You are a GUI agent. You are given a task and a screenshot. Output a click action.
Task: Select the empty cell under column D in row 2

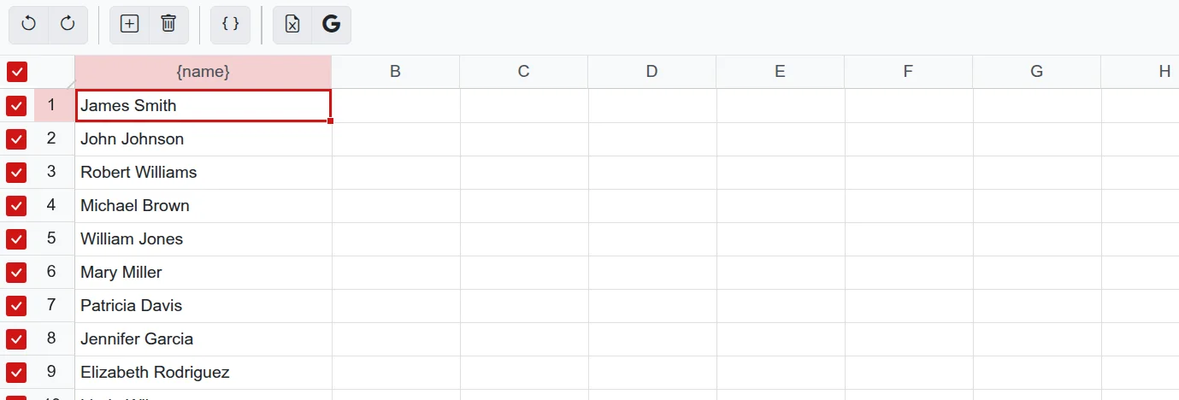coord(652,139)
